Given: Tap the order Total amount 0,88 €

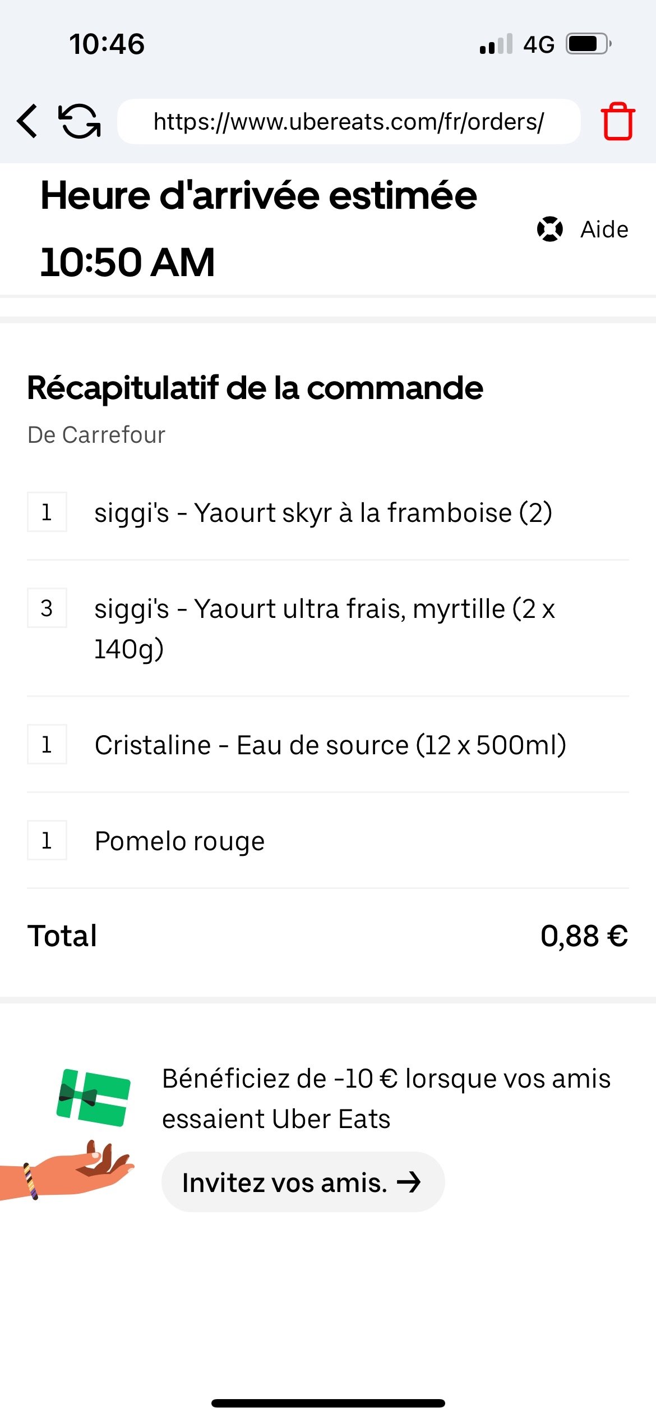Looking at the screenshot, I should (x=584, y=936).
